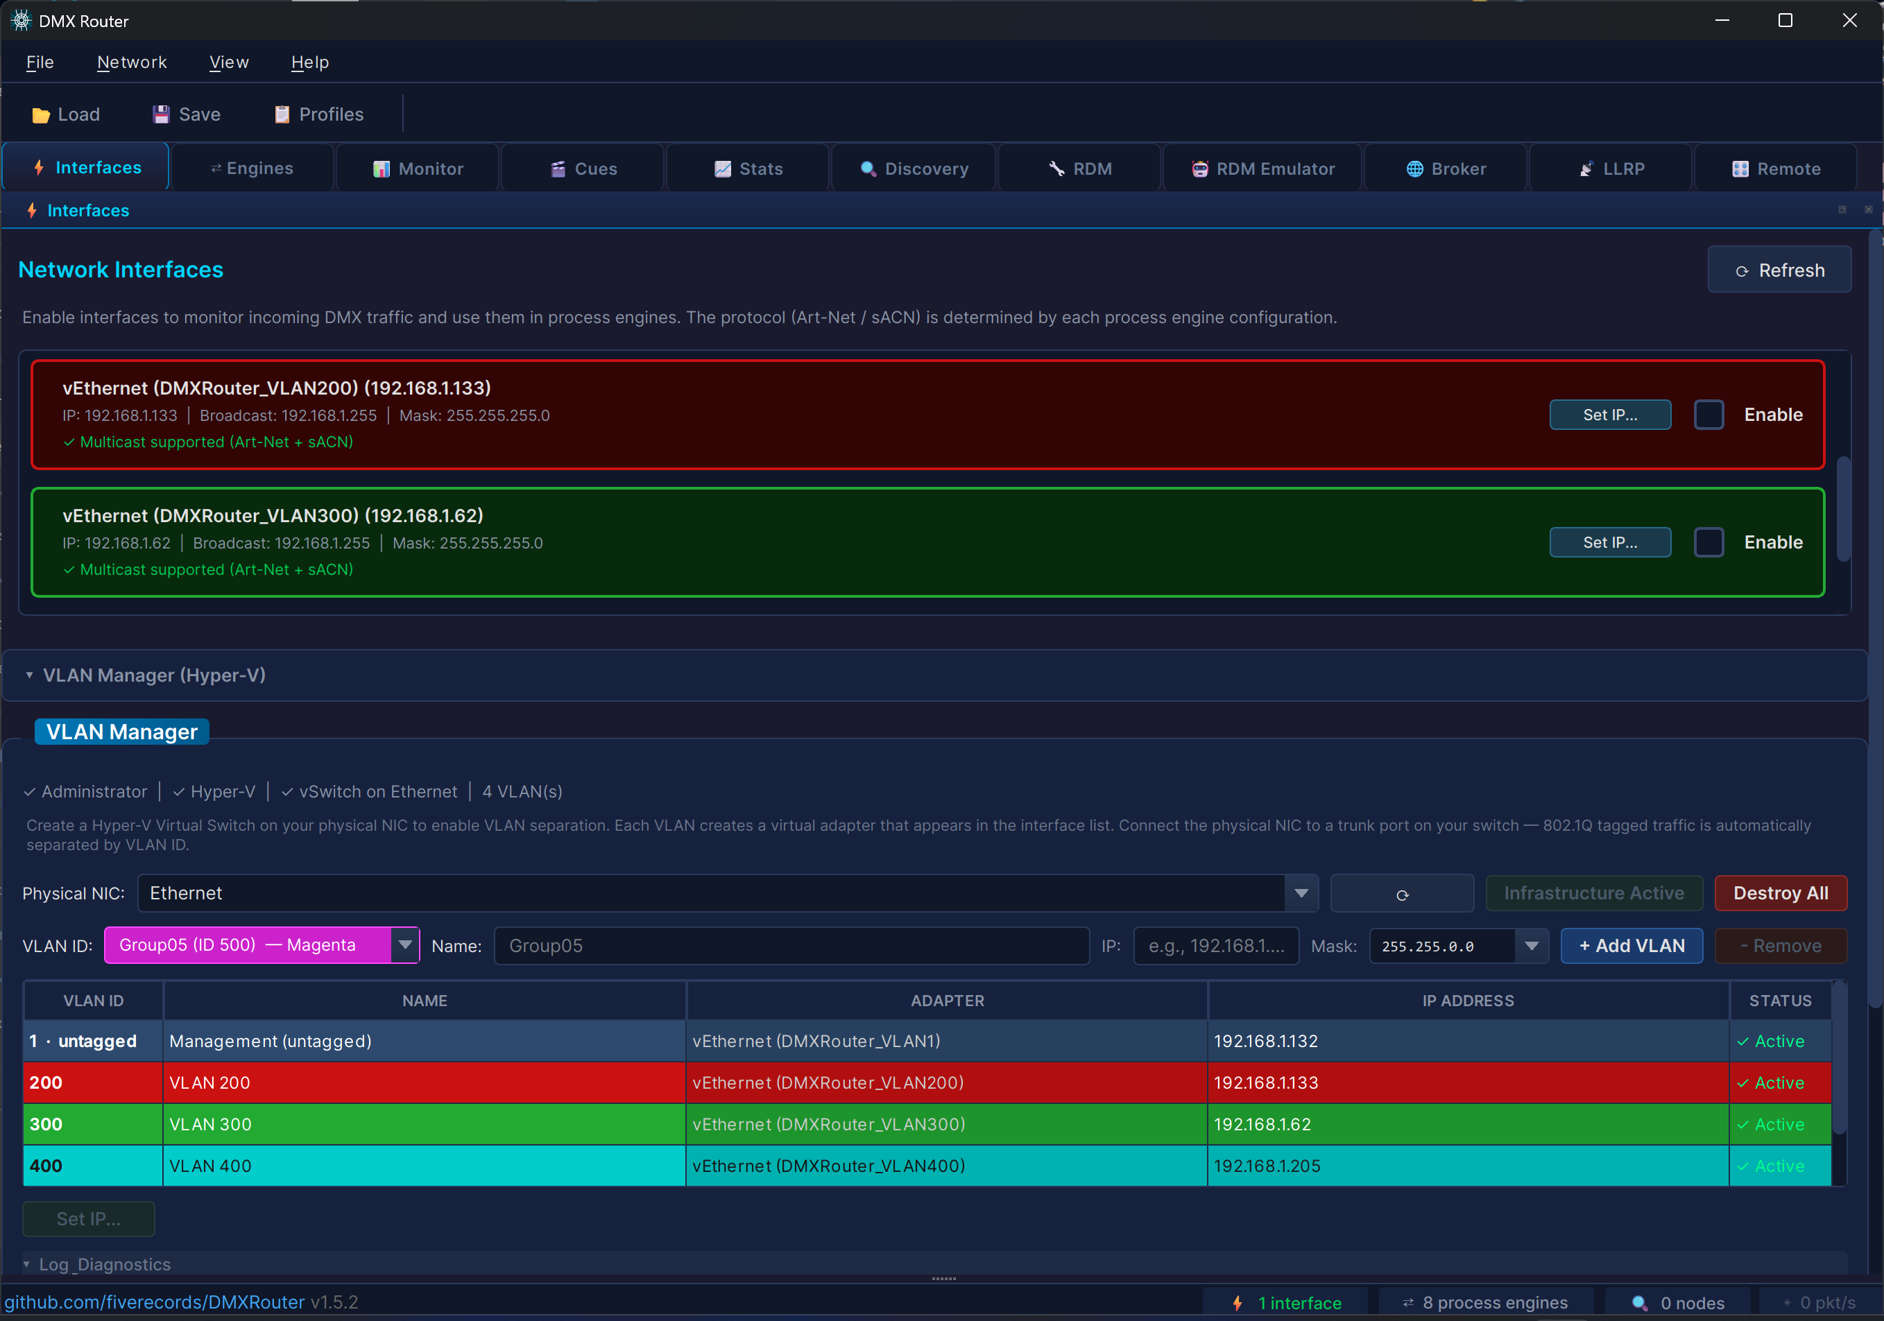
Task: Click the pkt/s indicator icon in status bar
Action: (x=1787, y=1303)
